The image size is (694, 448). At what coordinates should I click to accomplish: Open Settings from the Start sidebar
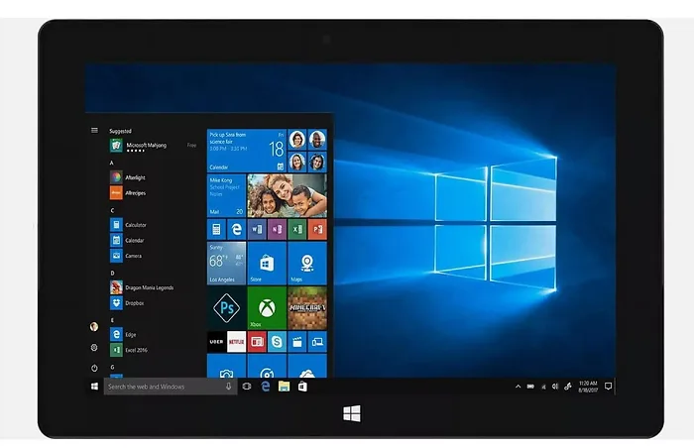tap(94, 348)
